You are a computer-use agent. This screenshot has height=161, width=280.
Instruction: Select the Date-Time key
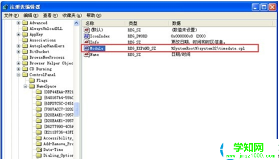point(53,149)
